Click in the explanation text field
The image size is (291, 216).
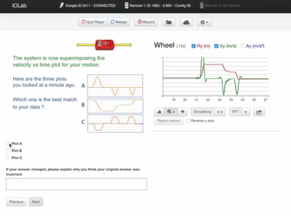pyautogui.click(x=76, y=184)
